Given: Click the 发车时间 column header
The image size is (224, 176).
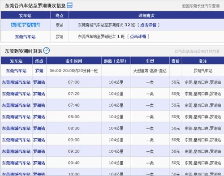Looking at the screenshot, I should (x=74, y=61).
